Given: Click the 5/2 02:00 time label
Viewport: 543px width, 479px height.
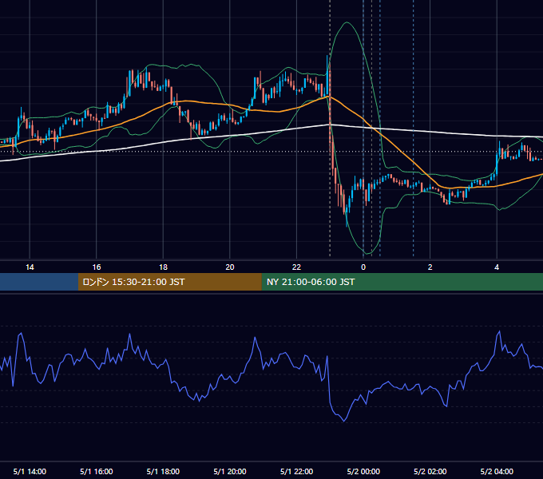Looking at the screenshot, I should click(x=430, y=471).
